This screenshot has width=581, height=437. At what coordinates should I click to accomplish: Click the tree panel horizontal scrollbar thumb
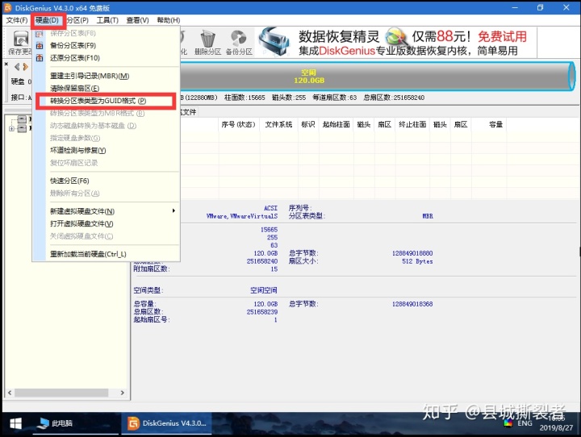[x=61, y=393]
